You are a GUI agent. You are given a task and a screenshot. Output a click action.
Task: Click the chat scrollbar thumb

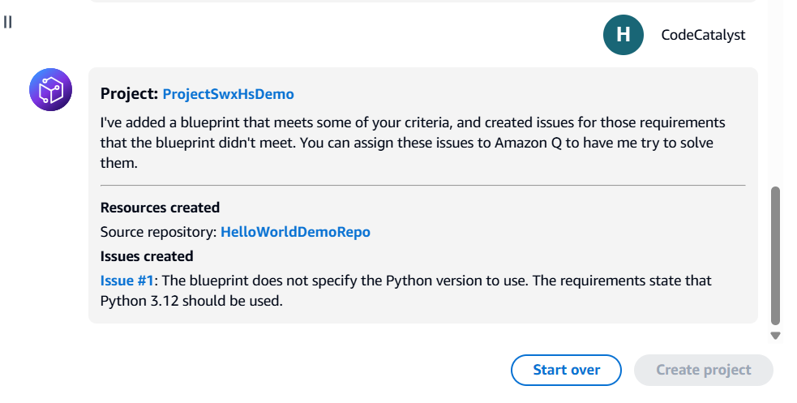coord(775,255)
